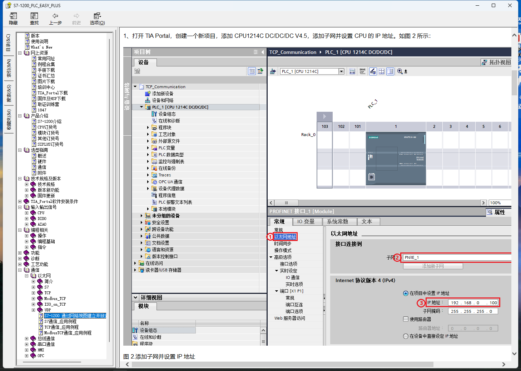This screenshot has width=521, height=371.
Task: Select the 在设备中直接设定 IP 地址 radio button
Action: coord(406,336)
